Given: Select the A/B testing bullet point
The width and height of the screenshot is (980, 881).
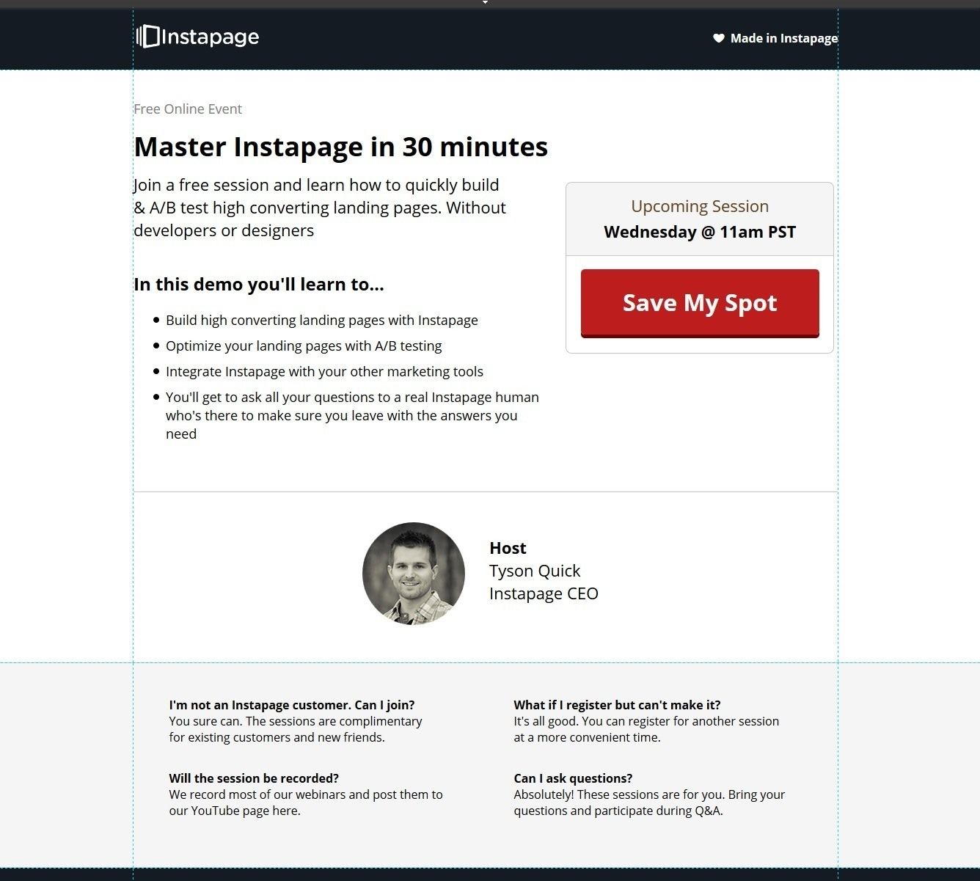Looking at the screenshot, I should (304, 346).
